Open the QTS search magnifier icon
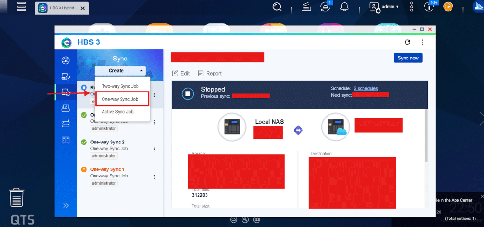The width and height of the screenshot is (484, 227). (x=277, y=7)
